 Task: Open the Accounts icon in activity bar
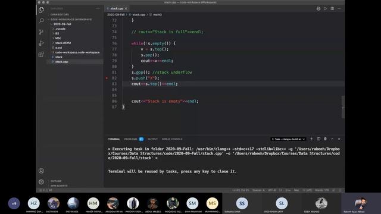(x=41, y=171)
